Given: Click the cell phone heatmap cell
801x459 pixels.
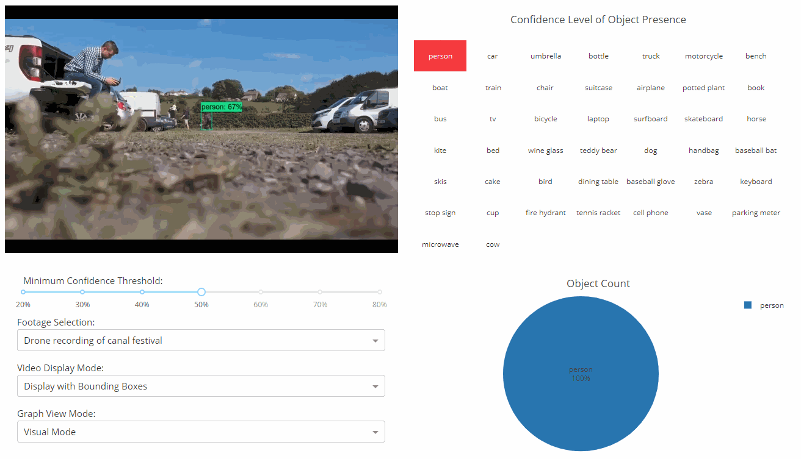Looking at the screenshot, I should pos(651,213).
